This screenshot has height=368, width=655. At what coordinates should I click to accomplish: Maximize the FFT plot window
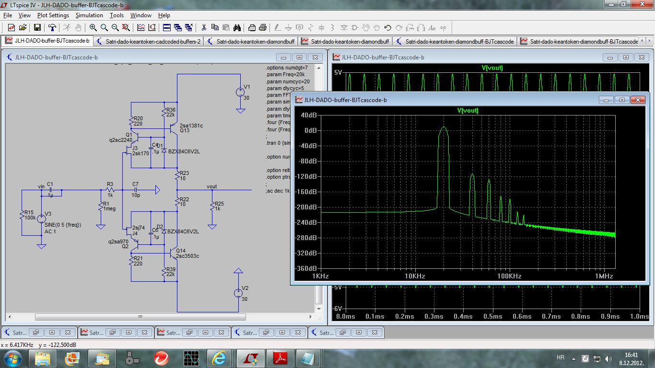coord(622,100)
